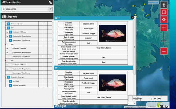The width and height of the screenshot is (176, 109).
Task: Enable Toxic fish areas under 2016
Action: pyautogui.click(x=11, y=57)
